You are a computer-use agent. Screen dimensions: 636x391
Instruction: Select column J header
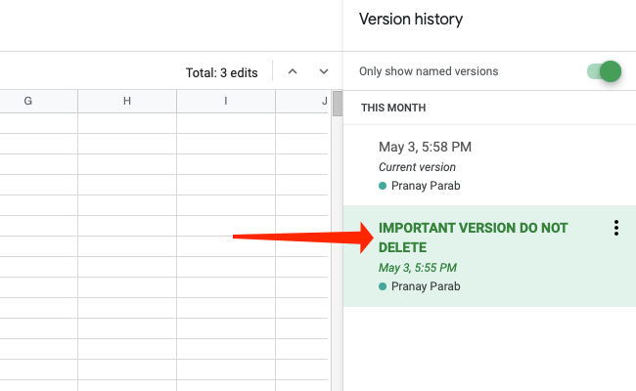[x=323, y=102]
